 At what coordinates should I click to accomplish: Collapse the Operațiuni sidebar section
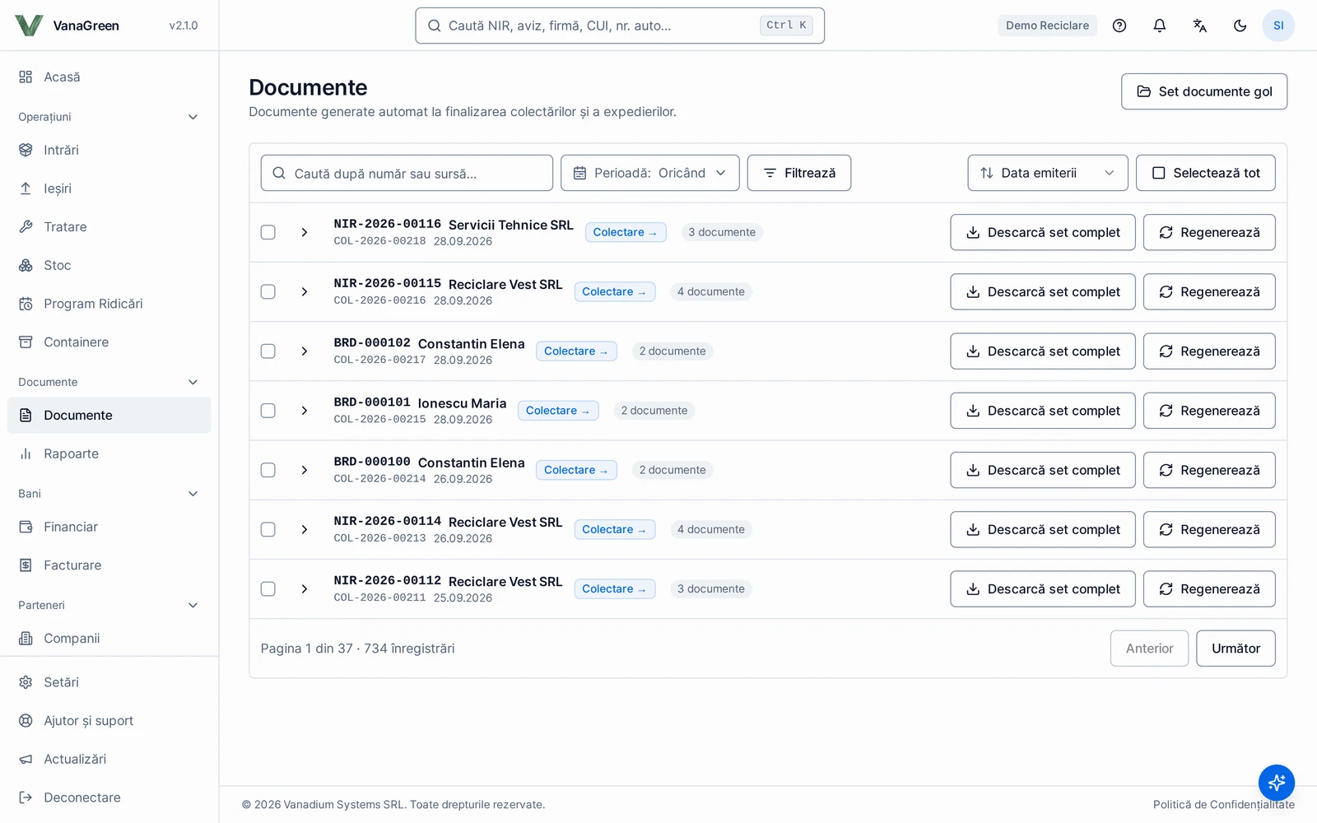[109, 117]
